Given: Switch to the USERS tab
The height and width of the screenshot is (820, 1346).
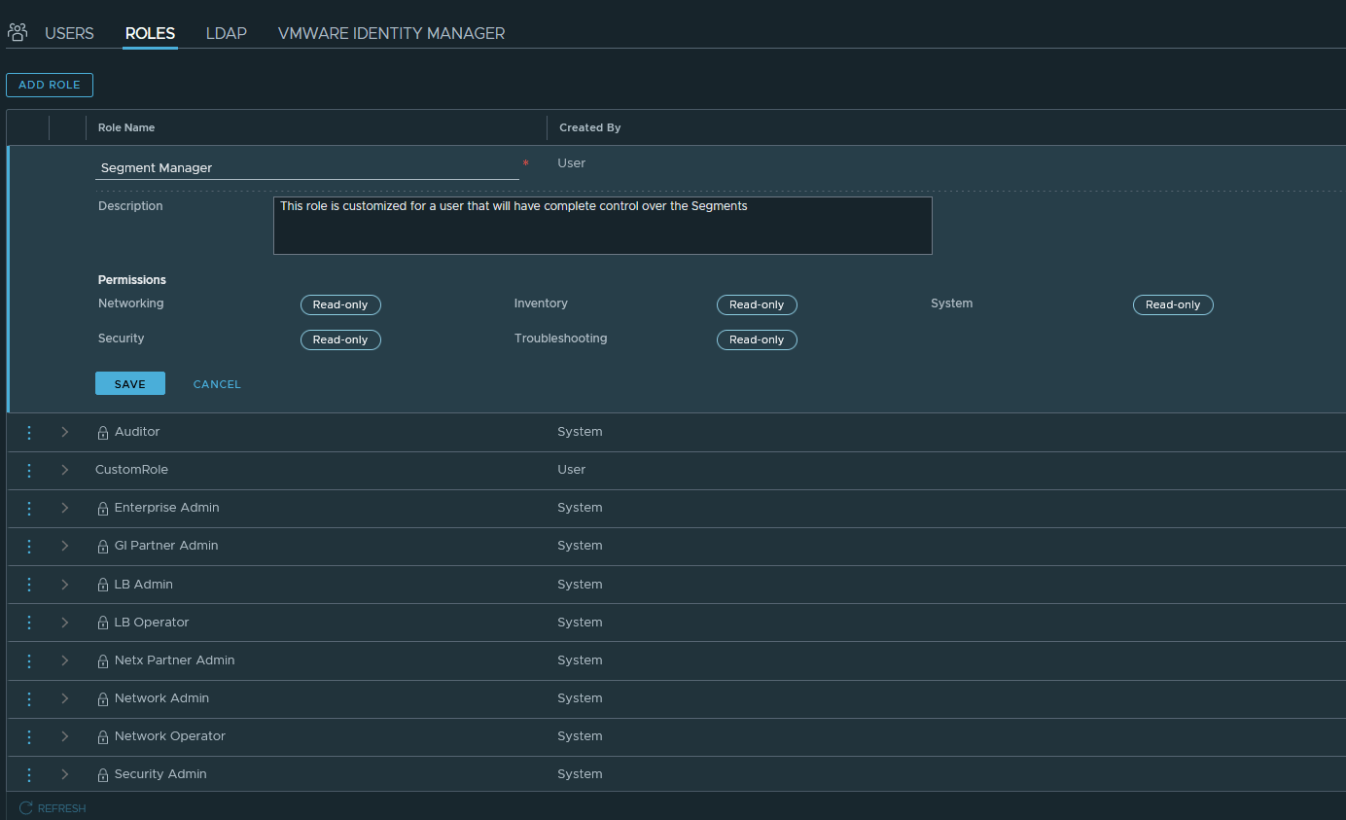Looking at the screenshot, I should 69,33.
